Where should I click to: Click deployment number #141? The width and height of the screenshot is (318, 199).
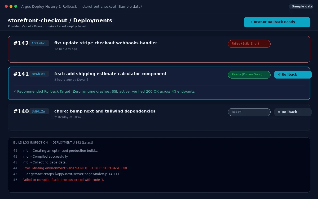tap(21, 74)
